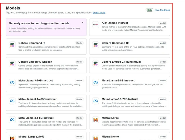Click the 'Get early access' playground banner heading
Screen dimensions: 185x140
click(x=39, y=23)
